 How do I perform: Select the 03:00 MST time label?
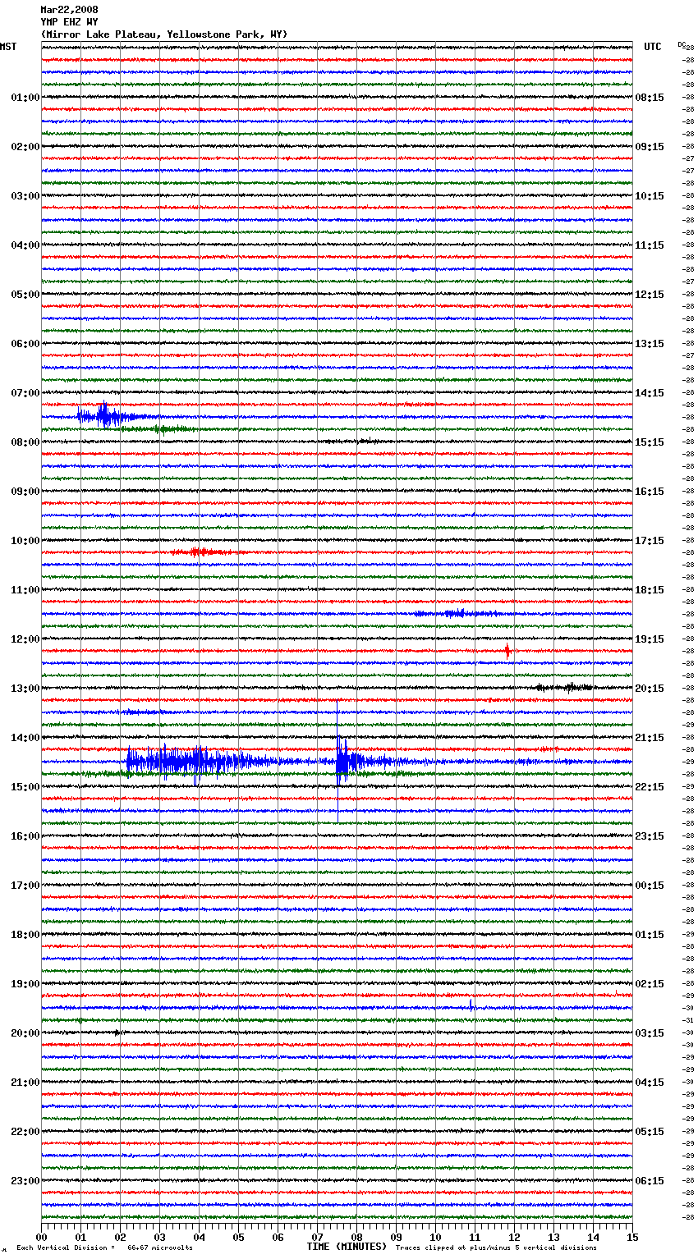[25, 196]
